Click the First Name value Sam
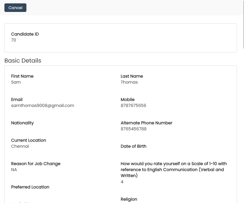 click(x=16, y=82)
